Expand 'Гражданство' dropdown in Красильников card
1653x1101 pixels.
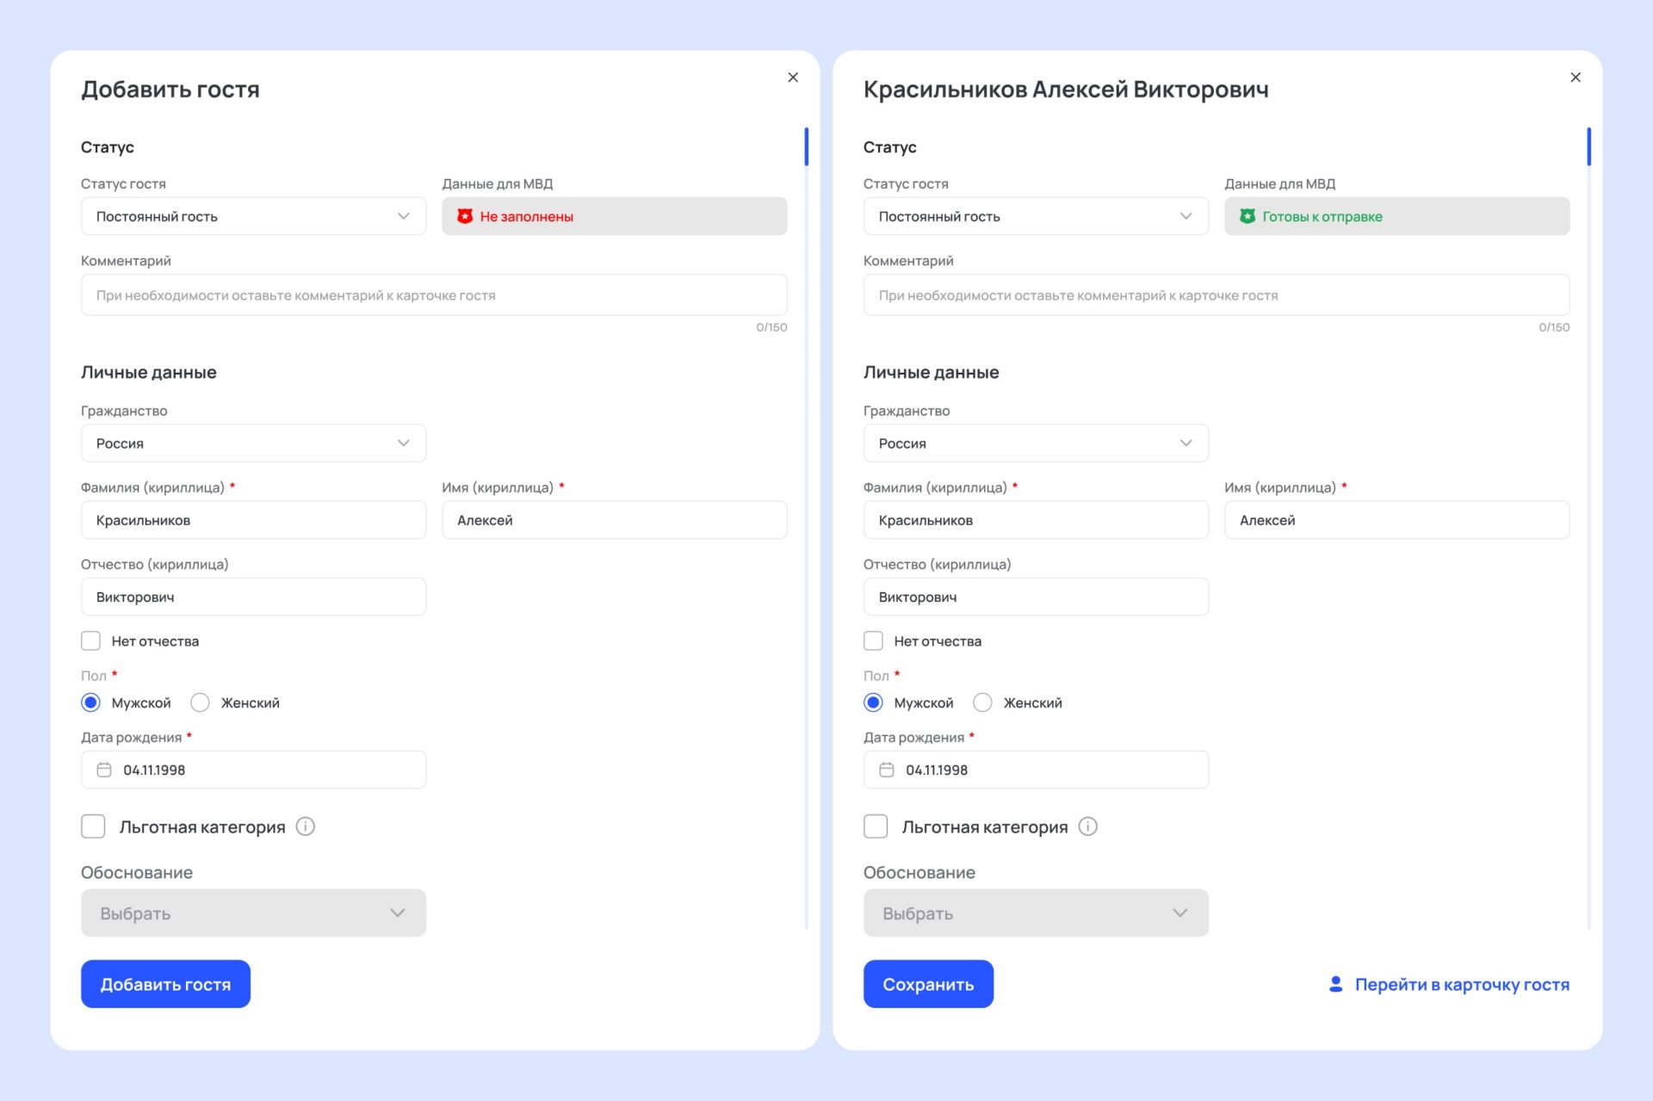coord(1035,443)
